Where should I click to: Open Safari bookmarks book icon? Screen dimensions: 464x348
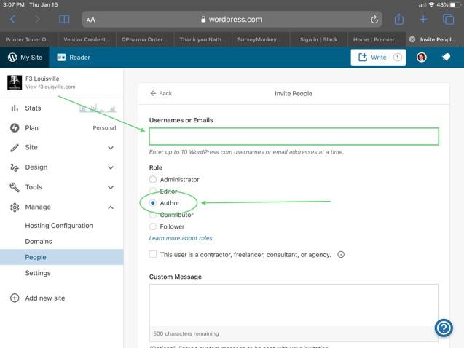click(64, 20)
